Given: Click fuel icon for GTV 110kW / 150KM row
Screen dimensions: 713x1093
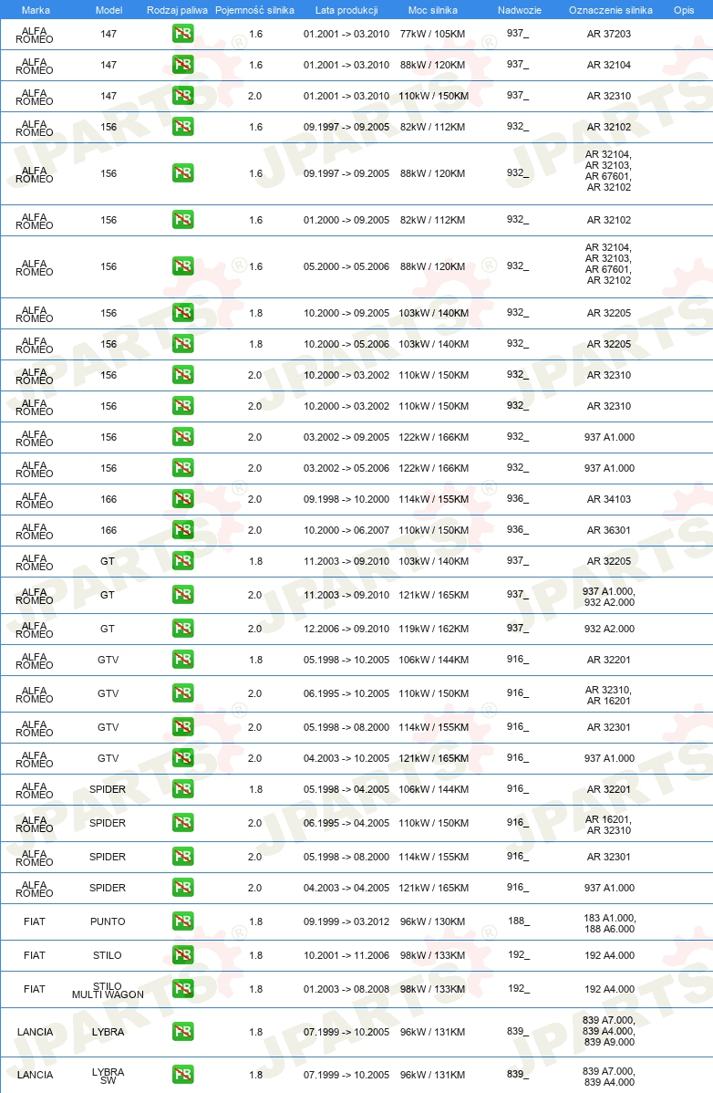Looking at the screenshot, I should (x=183, y=693).
